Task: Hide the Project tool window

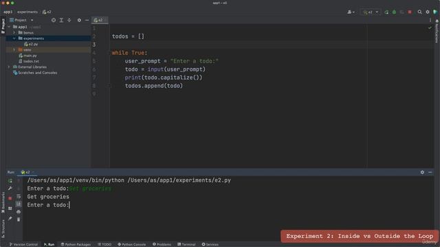Action: [x=87, y=20]
